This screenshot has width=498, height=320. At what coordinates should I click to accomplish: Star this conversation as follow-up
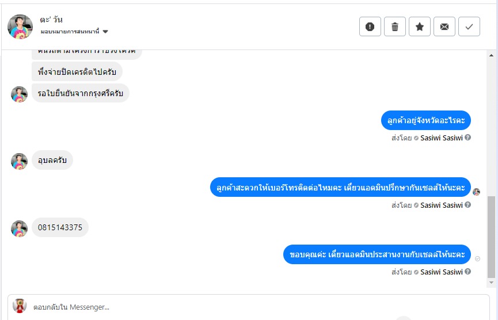click(420, 26)
